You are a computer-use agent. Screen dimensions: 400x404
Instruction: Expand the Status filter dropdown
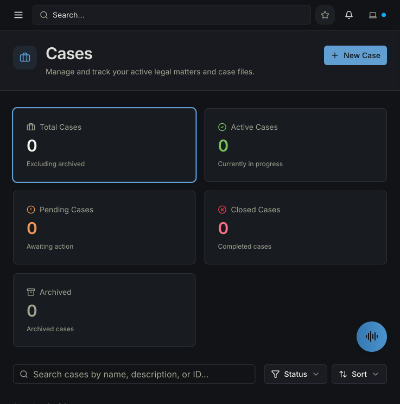coord(295,374)
